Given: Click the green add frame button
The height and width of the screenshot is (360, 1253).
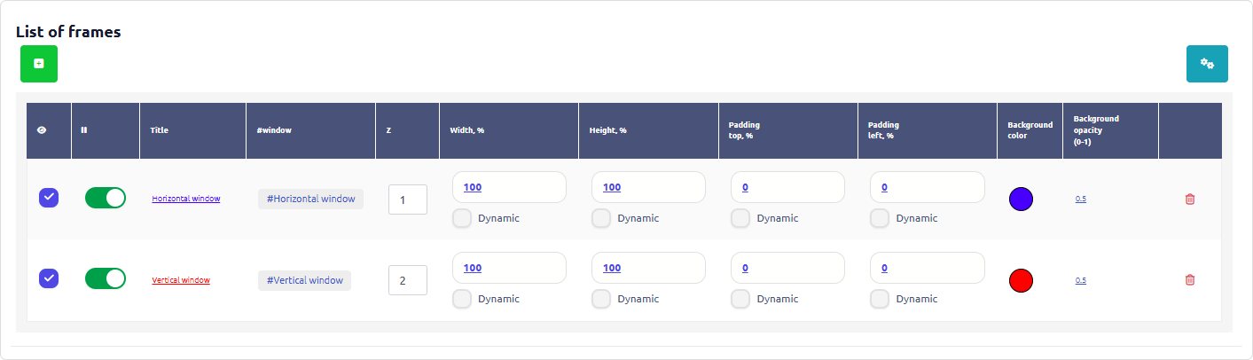Looking at the screenshot, I should [x=39, y=64].
